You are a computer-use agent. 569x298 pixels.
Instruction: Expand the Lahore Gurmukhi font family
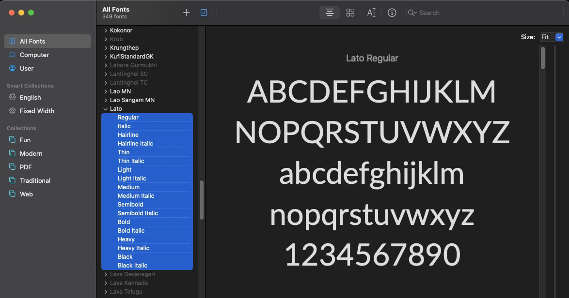click(106, 65)
